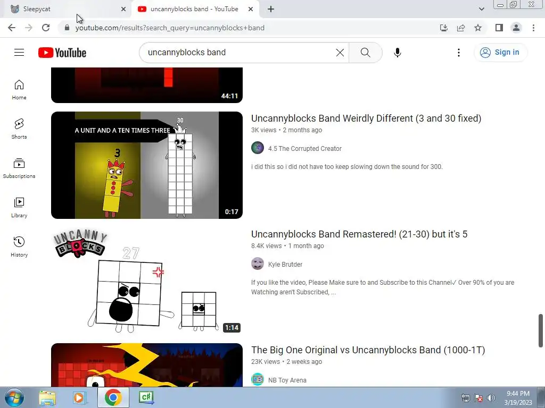Close the uncannyblocks band YouTube tab

point(251,9)
